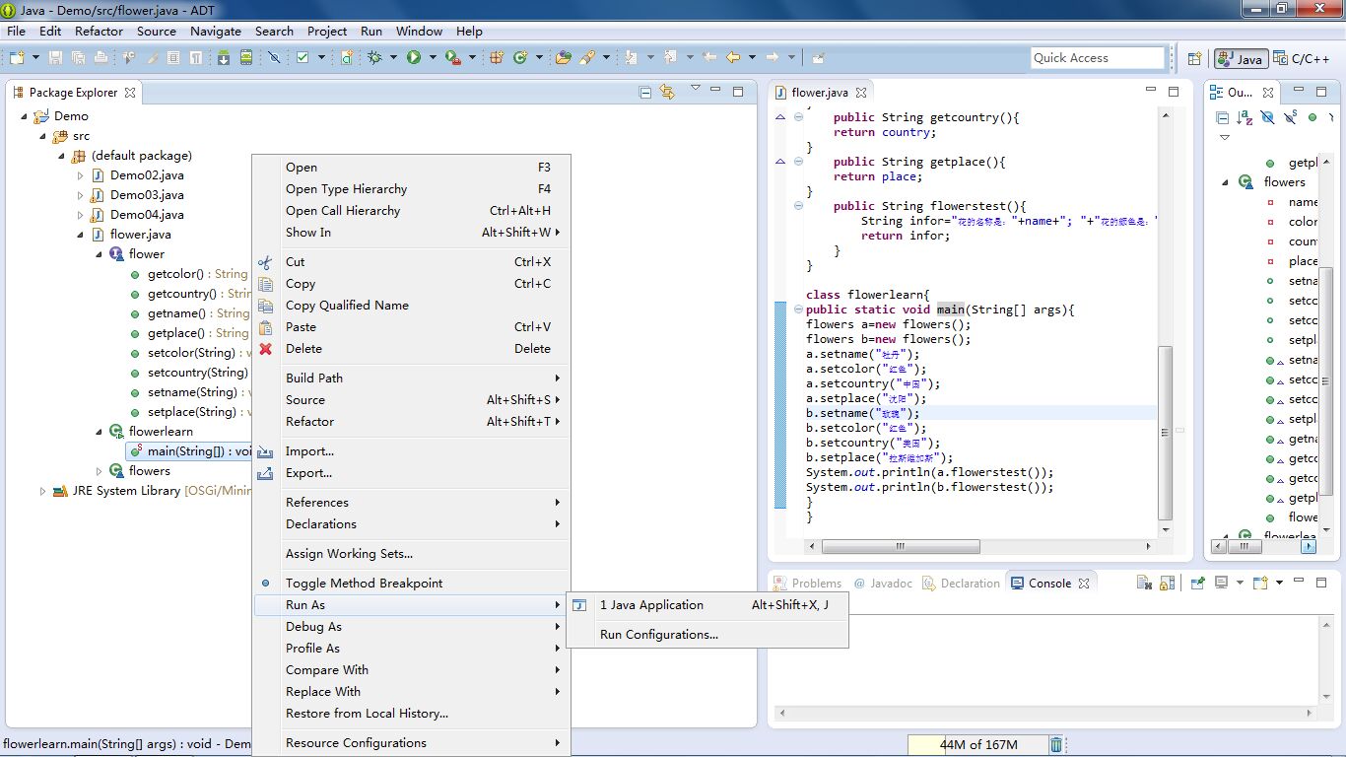Switch to the Declaration tab
1346x757 pixels.
coord(961,584)
